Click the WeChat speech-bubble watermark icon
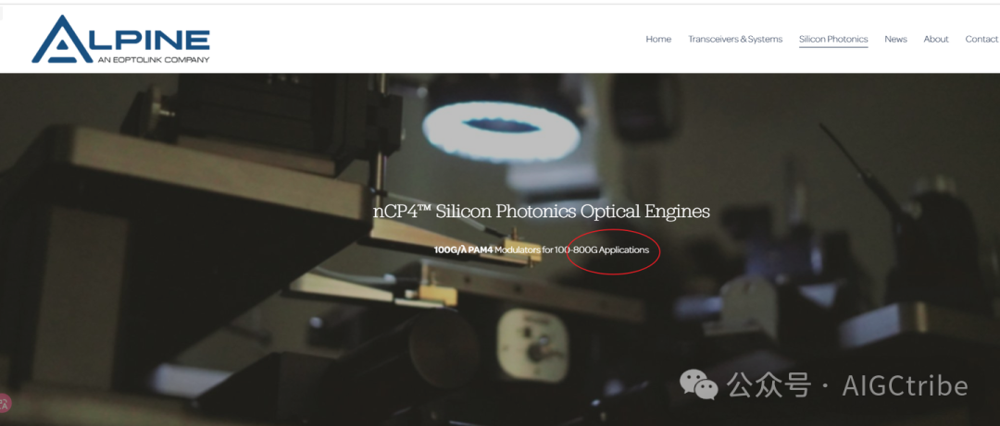 pyautogui.click(x=698, y=384)
